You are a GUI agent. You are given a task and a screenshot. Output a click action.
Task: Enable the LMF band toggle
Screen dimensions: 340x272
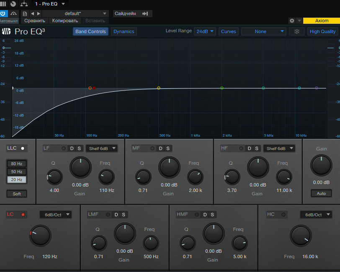[108, 215]
